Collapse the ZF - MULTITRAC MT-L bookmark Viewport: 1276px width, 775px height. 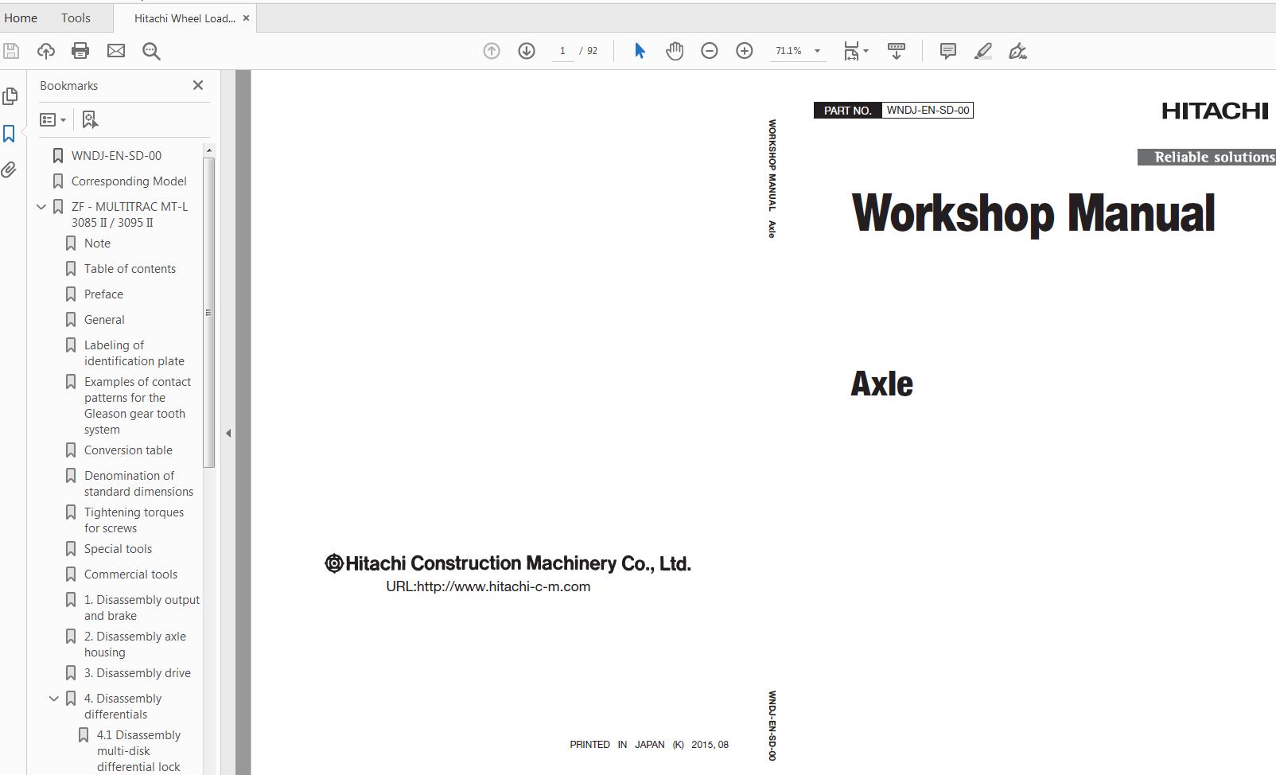tap(41, 207)
